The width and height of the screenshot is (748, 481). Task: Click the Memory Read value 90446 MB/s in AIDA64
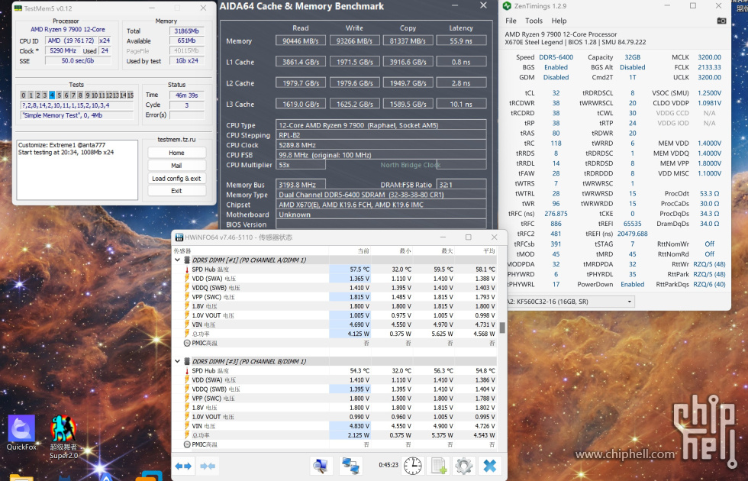tap(301, 41)
